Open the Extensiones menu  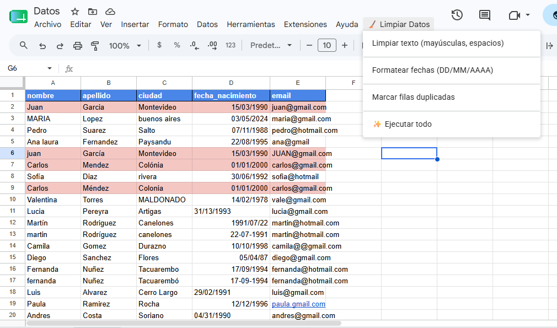click(305, 24)
